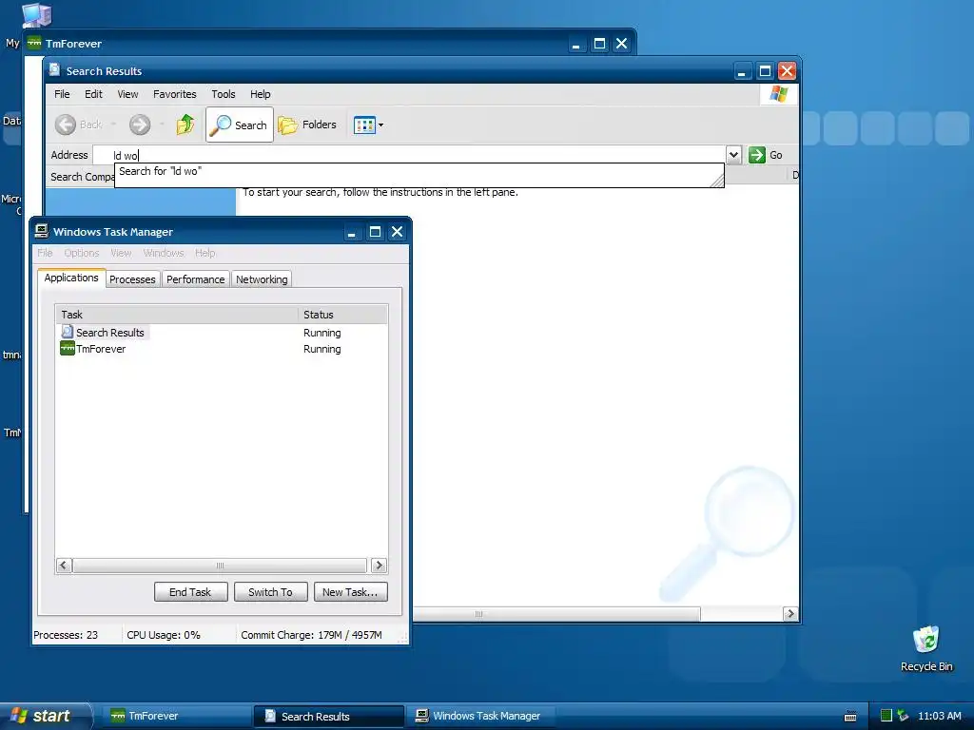Expand the Views dropdown arrow
Viewport: 974px width, 730px height.
coord(380,125)
